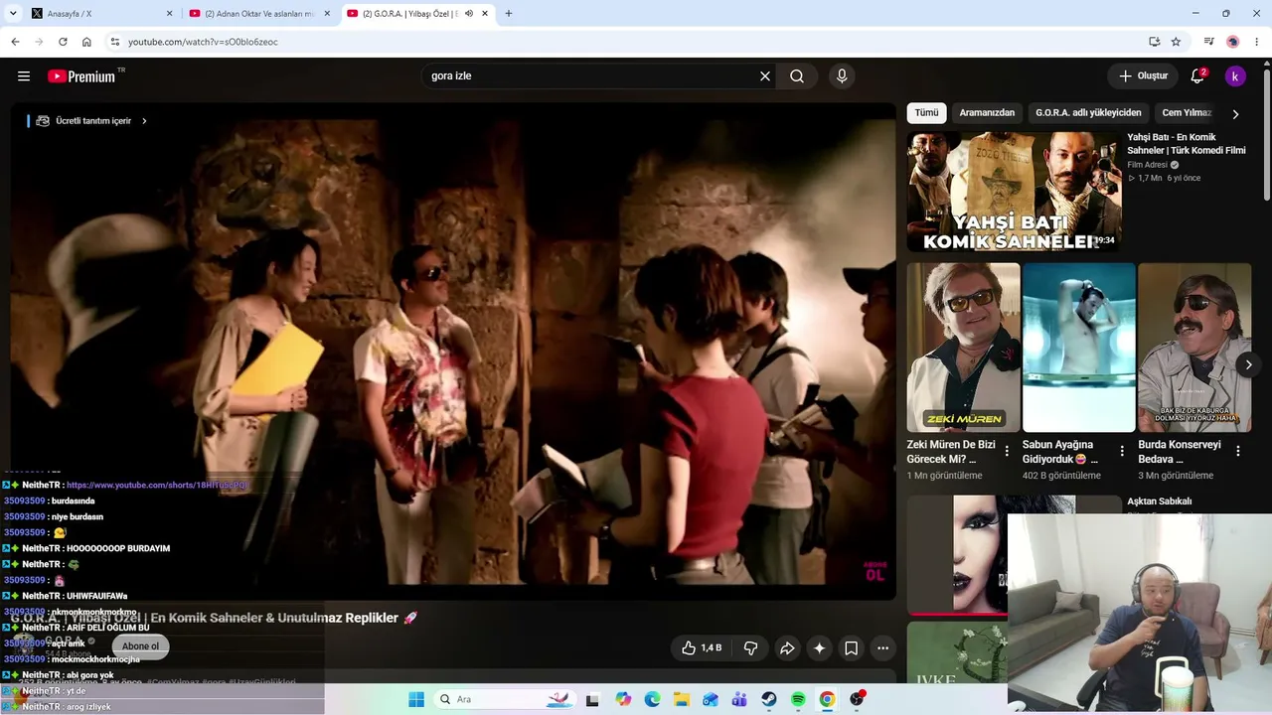The width and height of the screenshot is (1272, 715).
Task: Open Steam from taskbar
Action: coord(769,699)
